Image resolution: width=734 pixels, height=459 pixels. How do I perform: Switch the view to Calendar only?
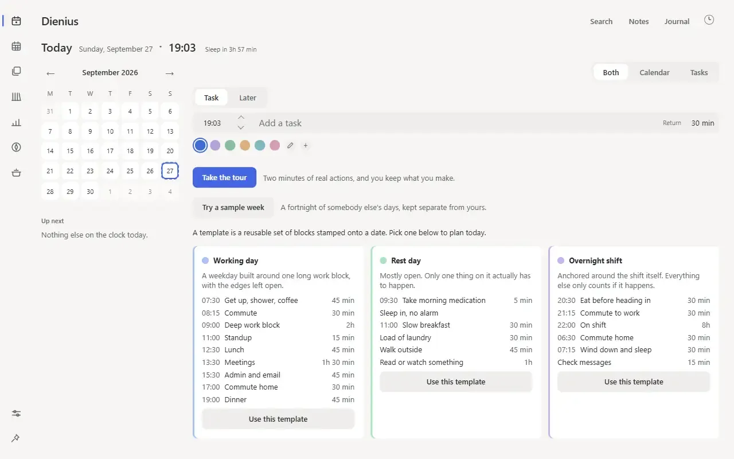pos(654,72)
